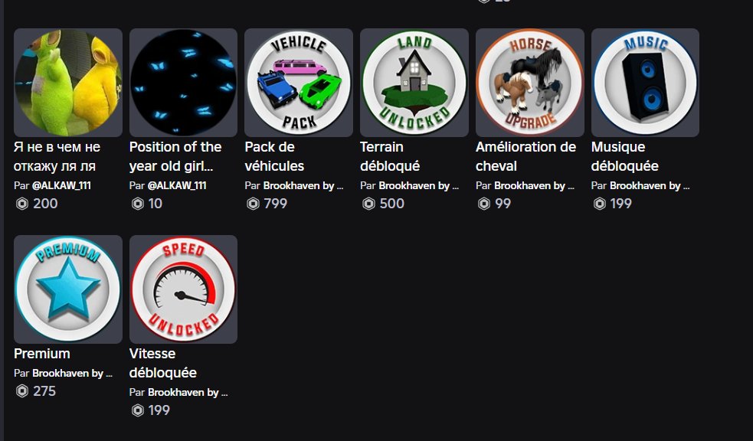753x441 pixels.
Task: Open 'Amélioration de cheval' pass title
Action: click(525, 156)
